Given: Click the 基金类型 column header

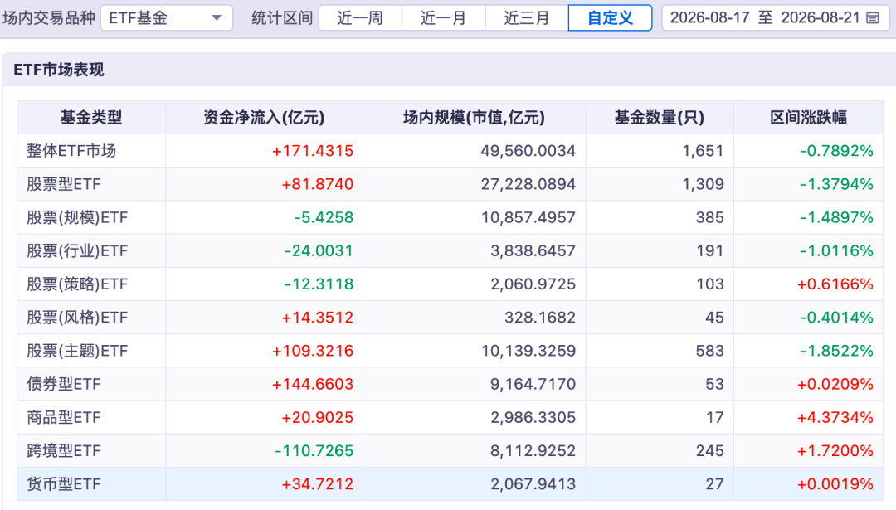Looking at the screenshot, I should (91, 118).
